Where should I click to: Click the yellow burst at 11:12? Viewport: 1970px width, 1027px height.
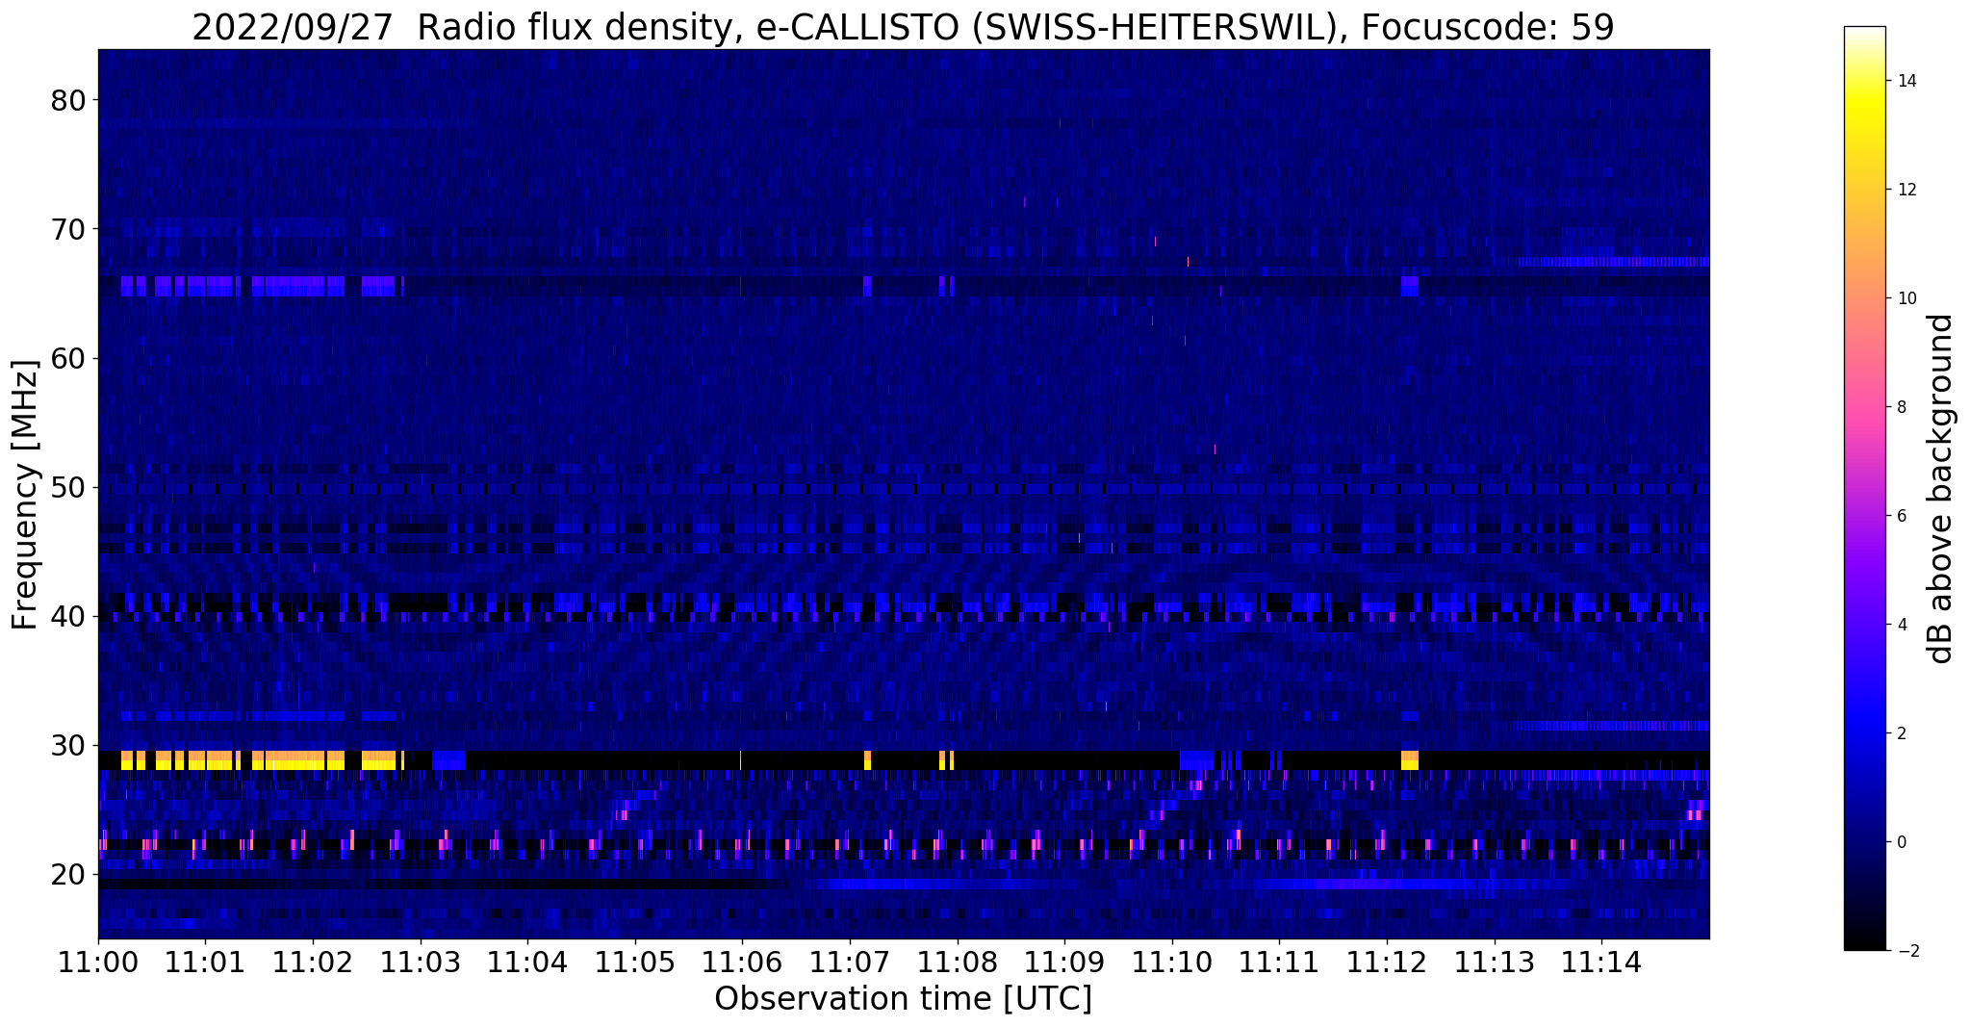pyautogui.click(x=1410, y=759)
